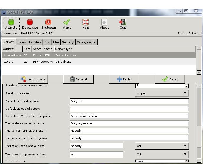Image resolution: width=203 pixels, height=164 pixels.
Task: Click the empty Default upload directory field
Action: 129,108
